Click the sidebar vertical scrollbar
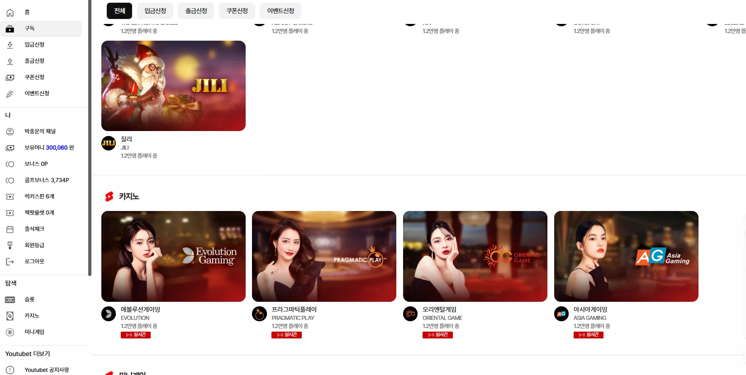This screenshot has width=746, height=375. coord(90,138)
